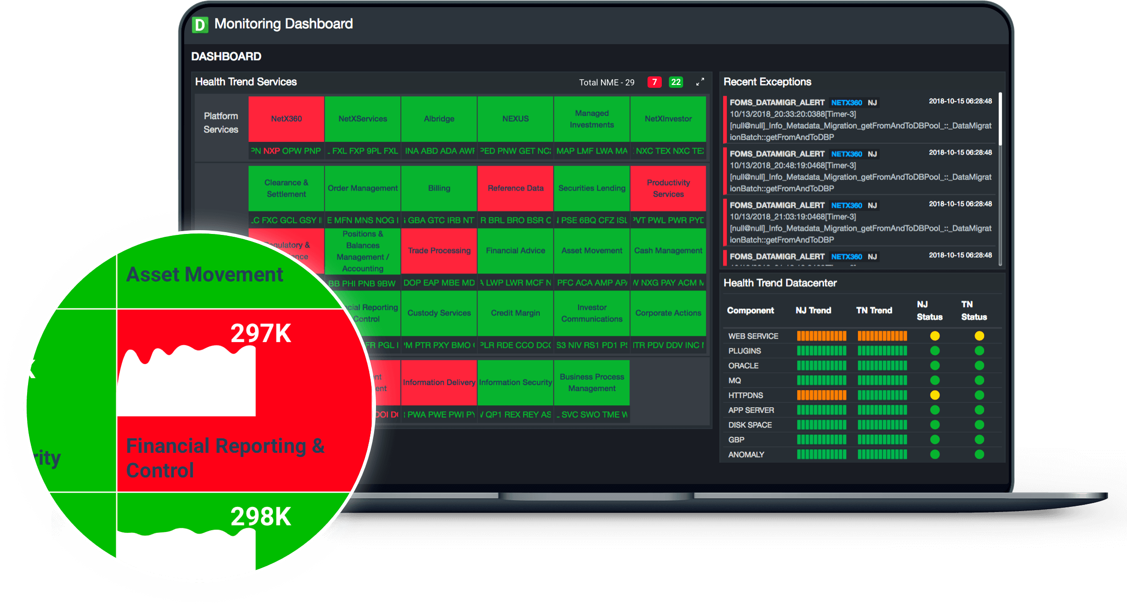Select the Business Process Management tile

(x=592, y=382)
